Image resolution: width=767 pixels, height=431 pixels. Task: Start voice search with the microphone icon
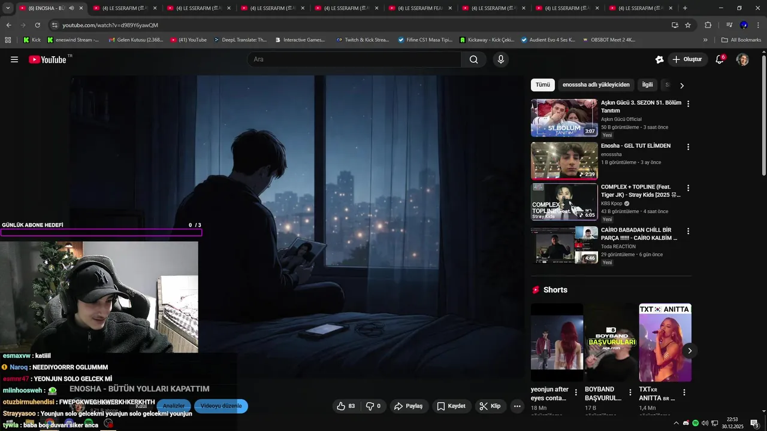pyautogui.click(x=501, y=59)
